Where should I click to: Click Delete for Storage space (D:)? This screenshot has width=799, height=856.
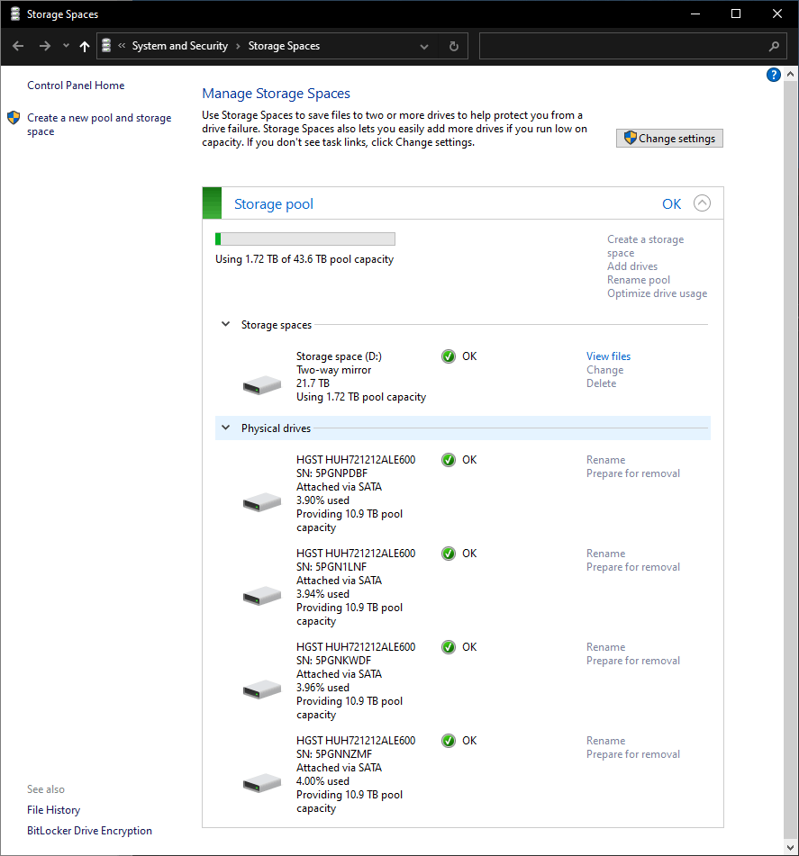pos(601,383)
